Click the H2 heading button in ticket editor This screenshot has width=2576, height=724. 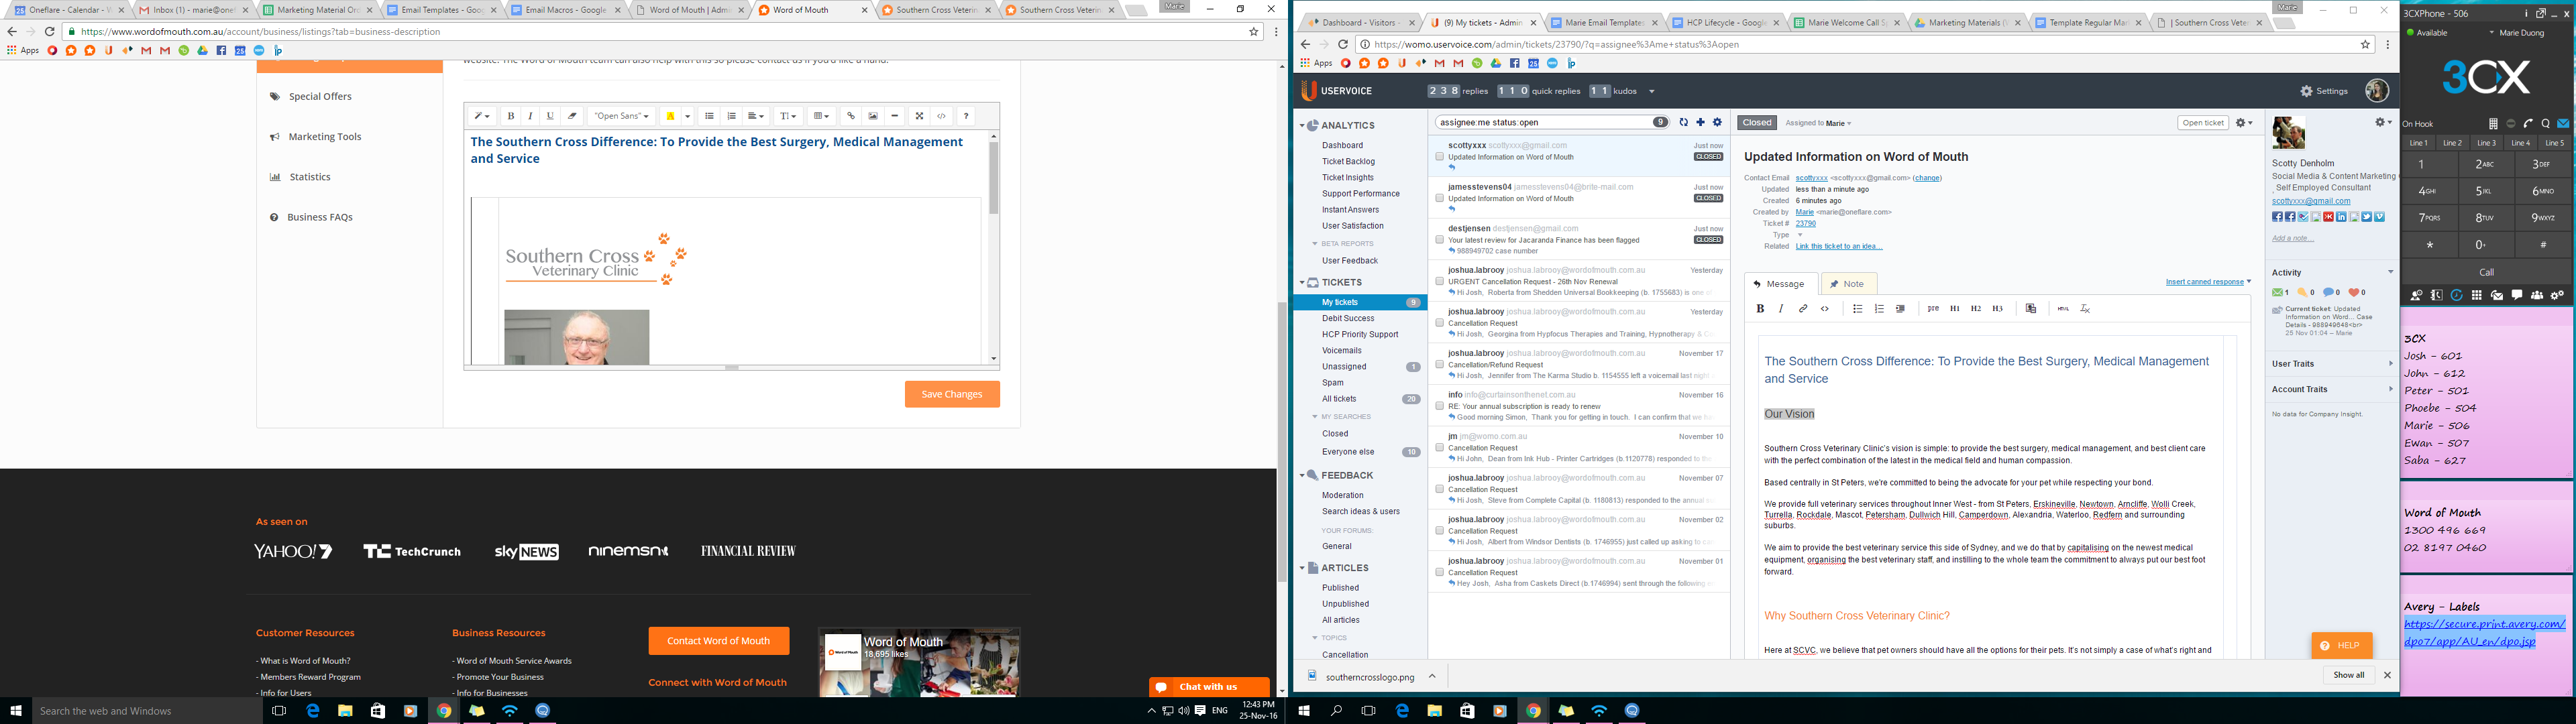1976,309
